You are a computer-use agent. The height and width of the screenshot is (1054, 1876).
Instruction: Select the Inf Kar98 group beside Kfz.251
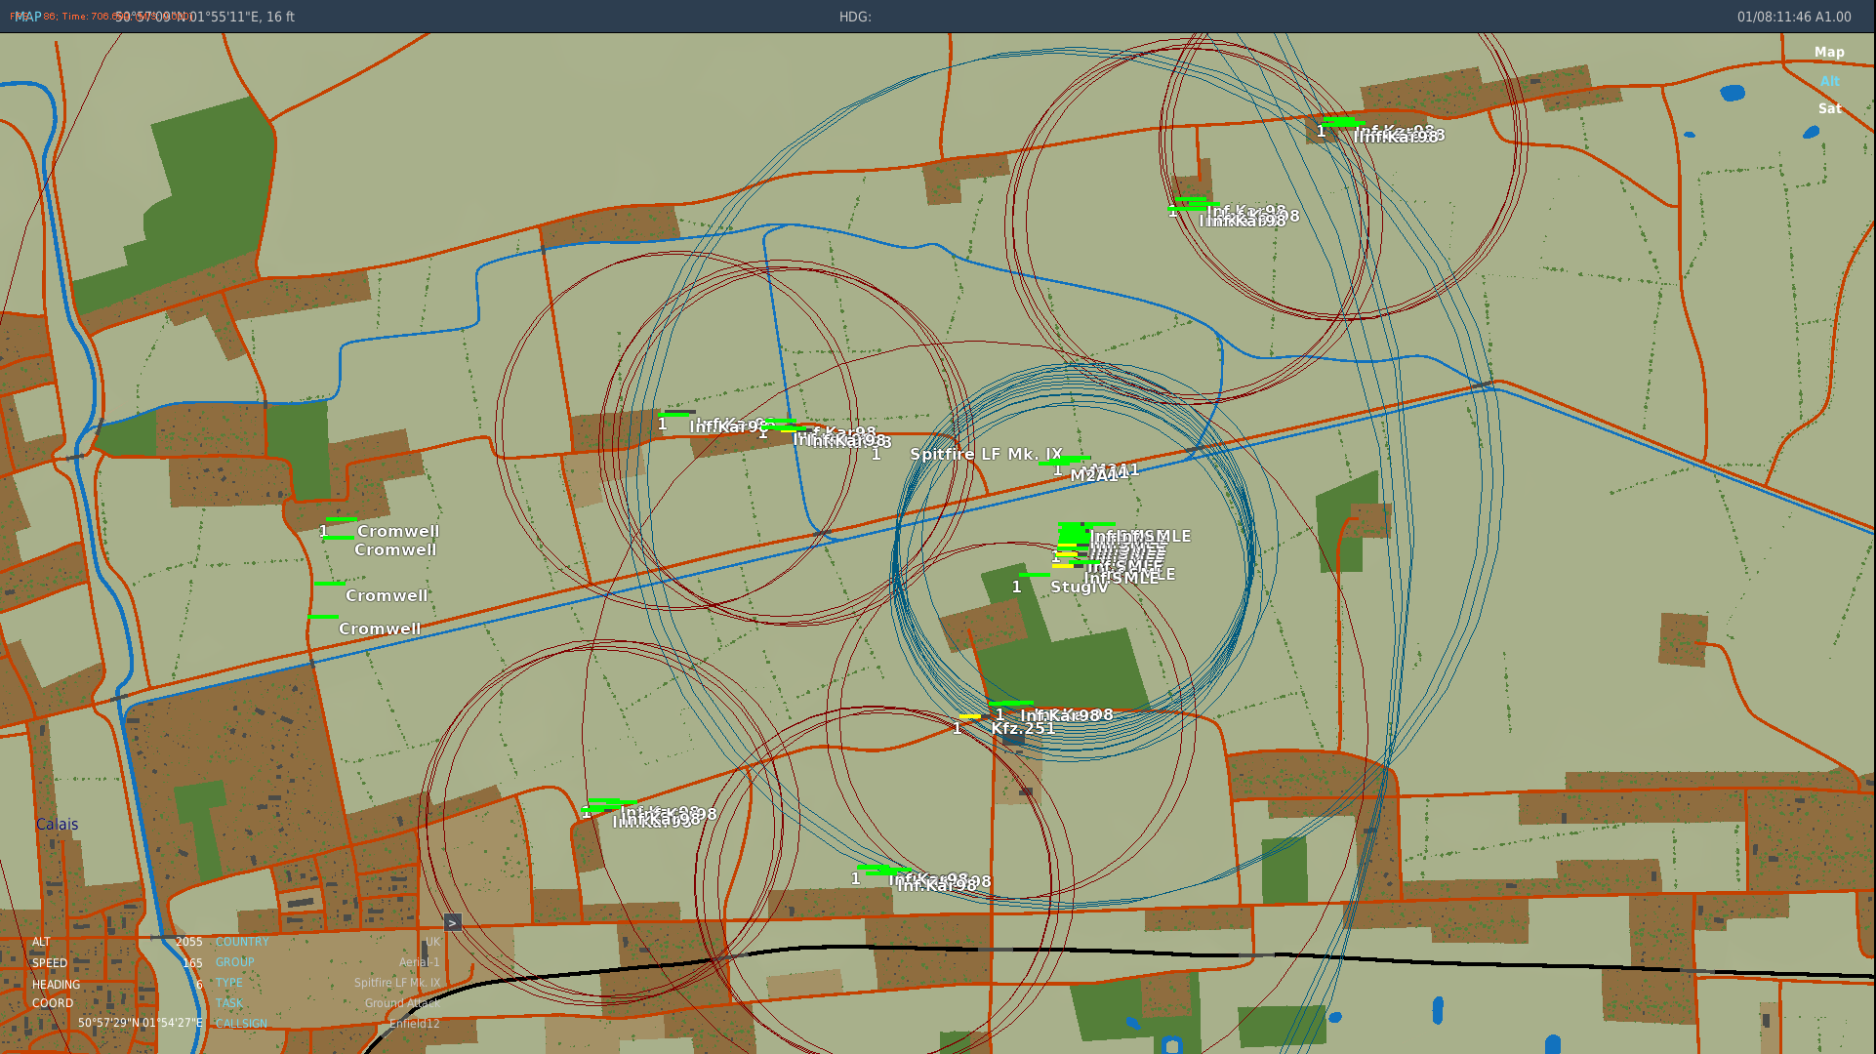pyautogui.click(x=1066, y=715)
